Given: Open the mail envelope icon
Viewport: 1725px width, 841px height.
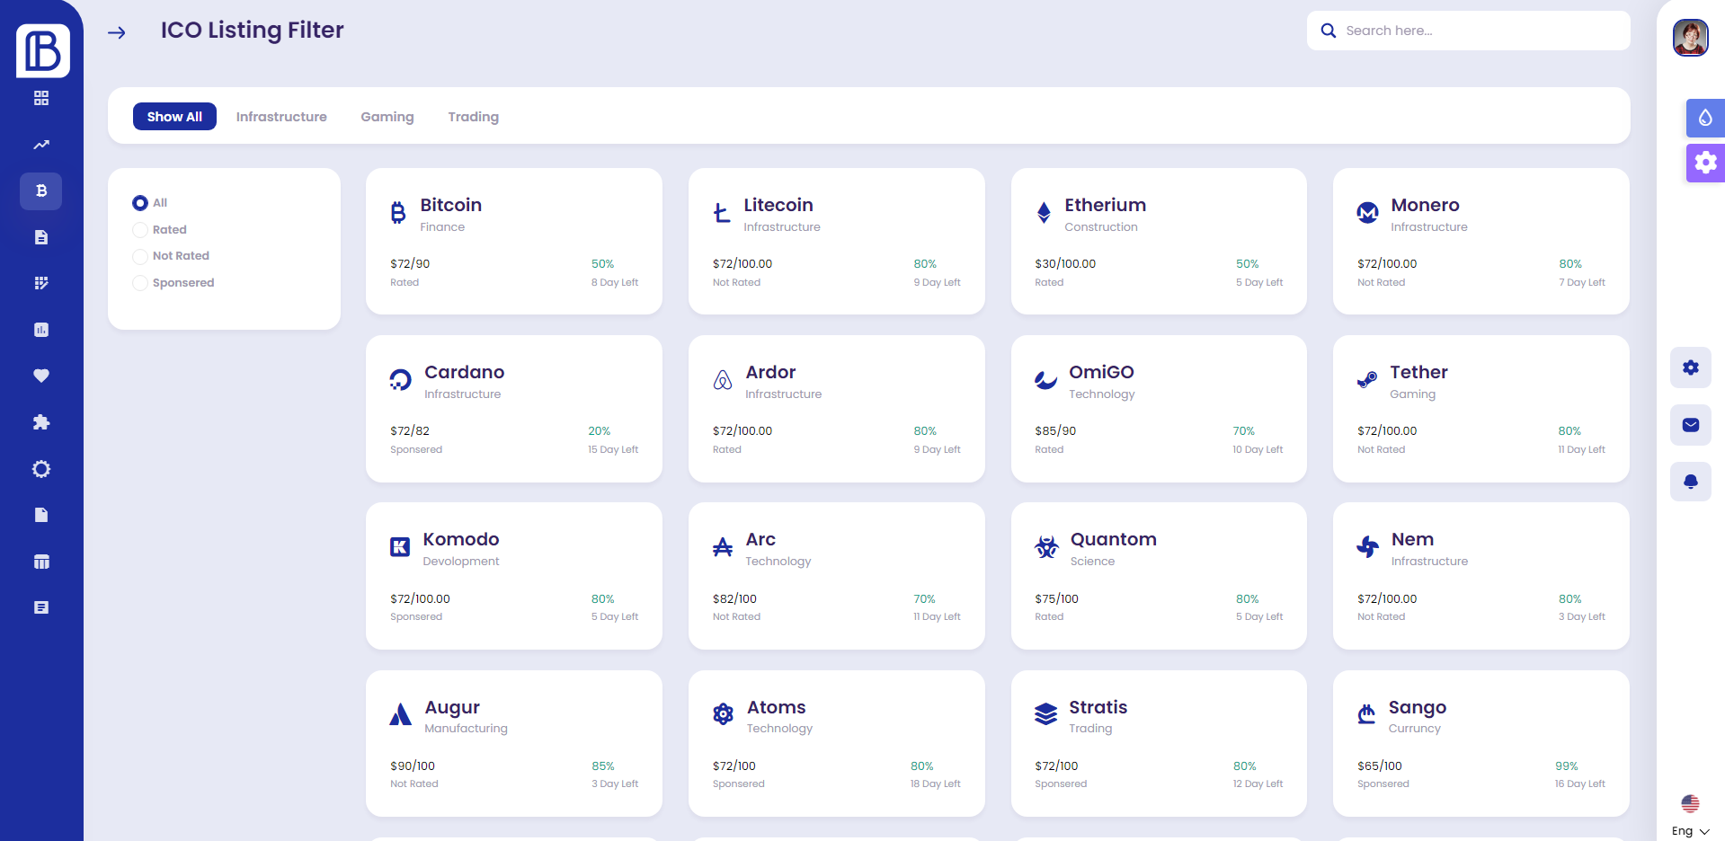Looking at the screenshot, I should coord(1691,425).
